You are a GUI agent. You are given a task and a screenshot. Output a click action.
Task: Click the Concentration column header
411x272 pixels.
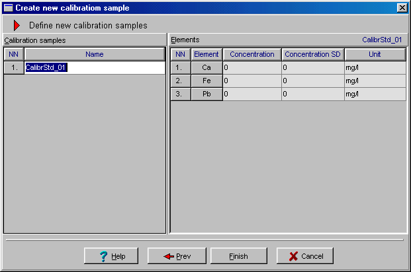click(x=252, y=54)
